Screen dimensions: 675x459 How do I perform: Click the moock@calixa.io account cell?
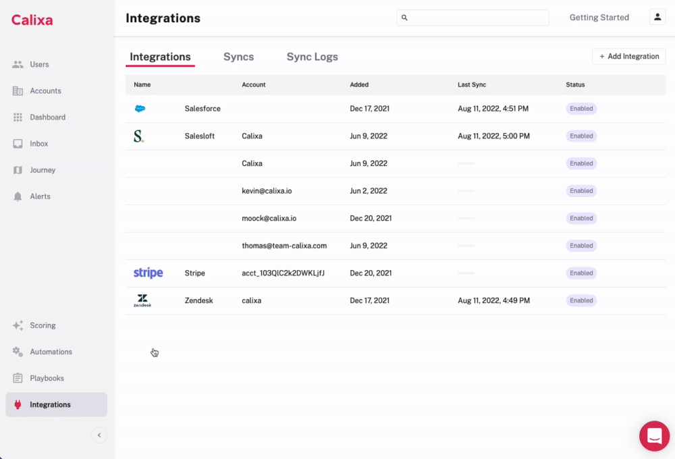[269, 218]
